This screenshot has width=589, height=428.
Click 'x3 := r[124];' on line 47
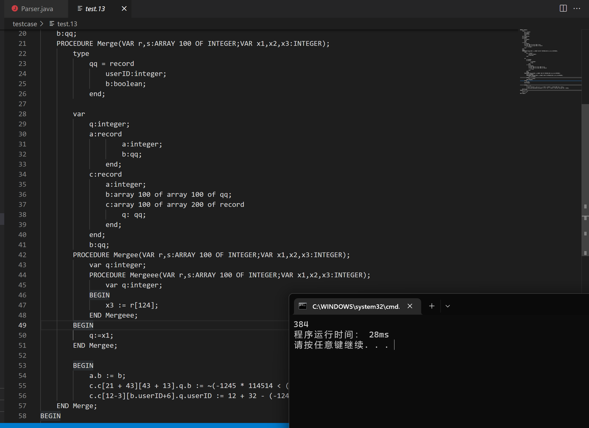click(132, 305)
